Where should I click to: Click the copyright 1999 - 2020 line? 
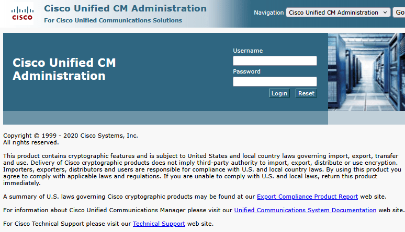click(71, 136)
